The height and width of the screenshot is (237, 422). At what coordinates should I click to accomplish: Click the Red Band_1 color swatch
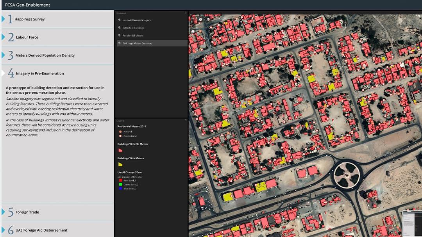point(120,180)
